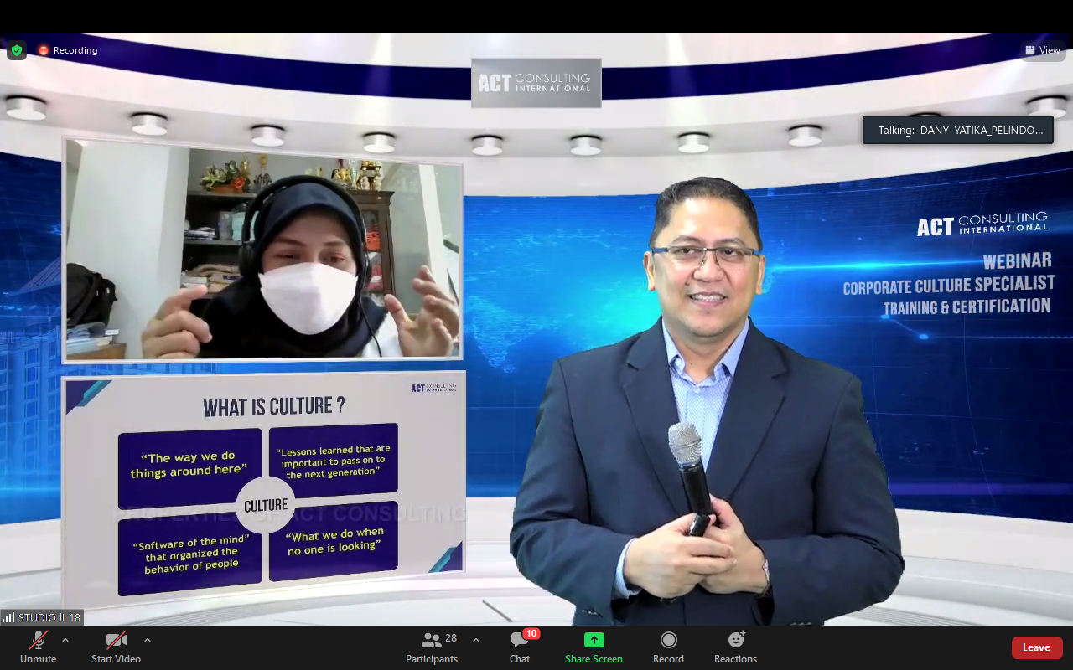Open the View layout options
This screenshot has width=1073, height=670.
(x=1043, y=50)
